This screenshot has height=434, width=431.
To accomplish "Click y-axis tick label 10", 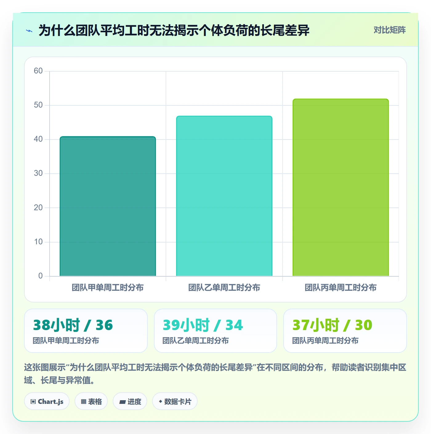I will [x=38, y=242].
